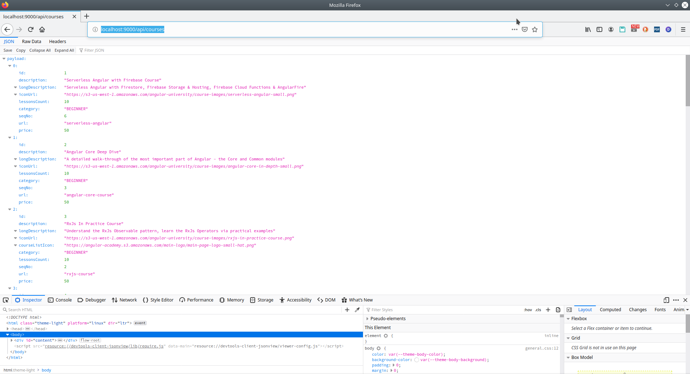Click the background-color swatch for body

point(417,360)
